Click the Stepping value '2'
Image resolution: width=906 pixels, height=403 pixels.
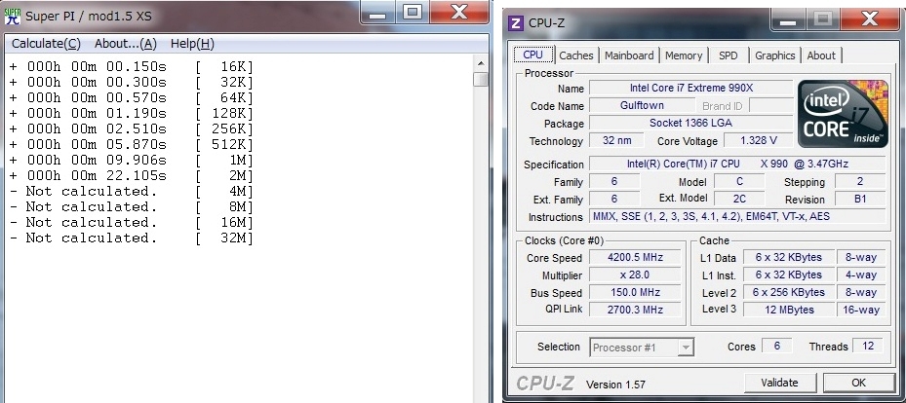coord(860,182)
